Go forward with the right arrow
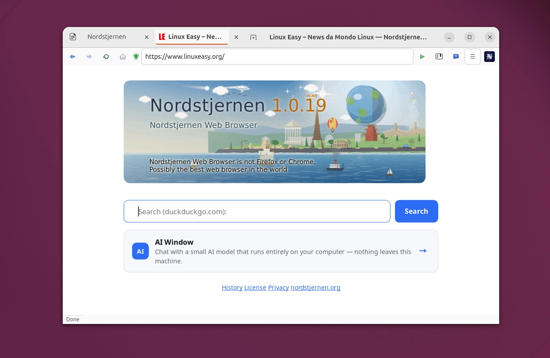The width and height of the screenshot is (550, 358). tap(89, 57)
